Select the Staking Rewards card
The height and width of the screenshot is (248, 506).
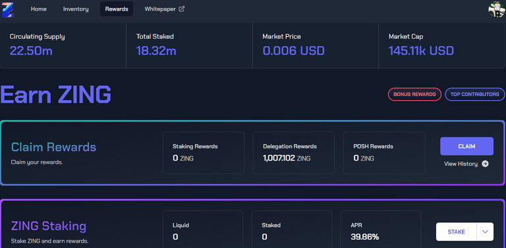204,153
